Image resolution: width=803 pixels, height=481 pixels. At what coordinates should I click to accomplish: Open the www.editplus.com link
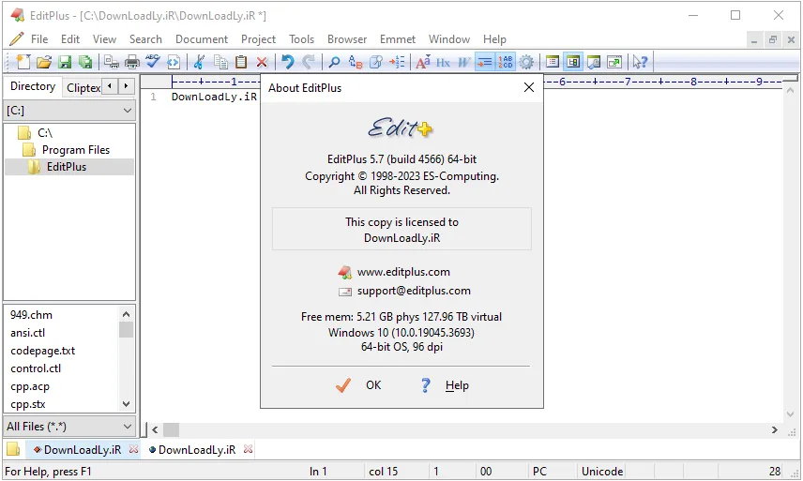403,272
